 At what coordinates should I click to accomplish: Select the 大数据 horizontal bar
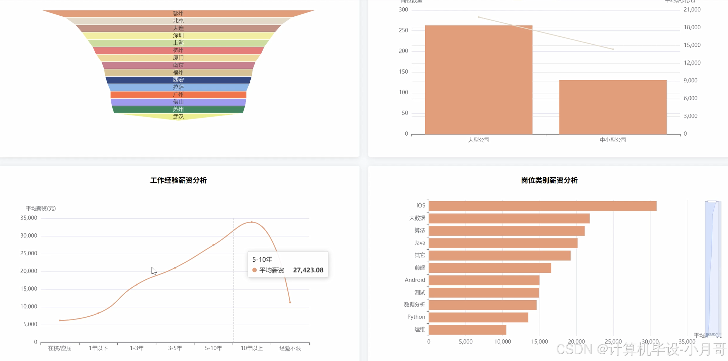click(x=509, y=218)
